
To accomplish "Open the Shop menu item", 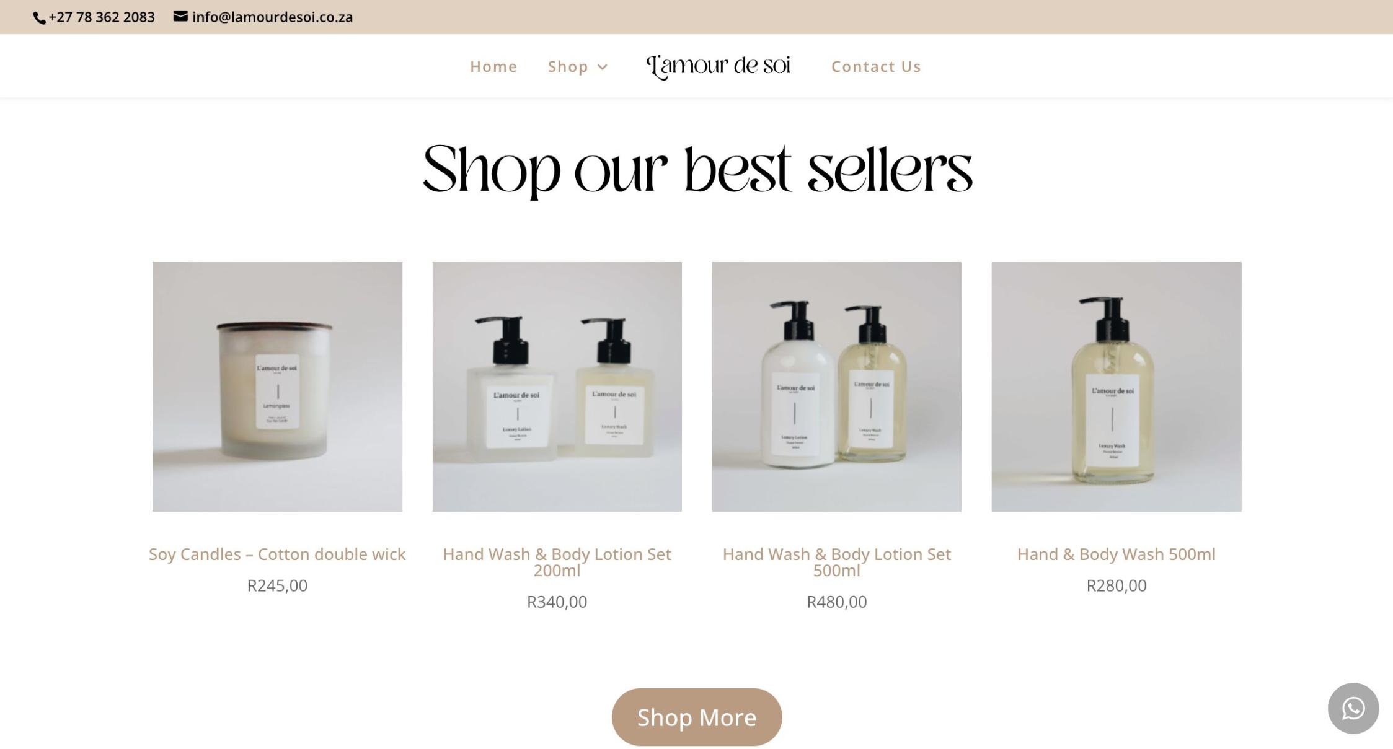I will point(568,66).
